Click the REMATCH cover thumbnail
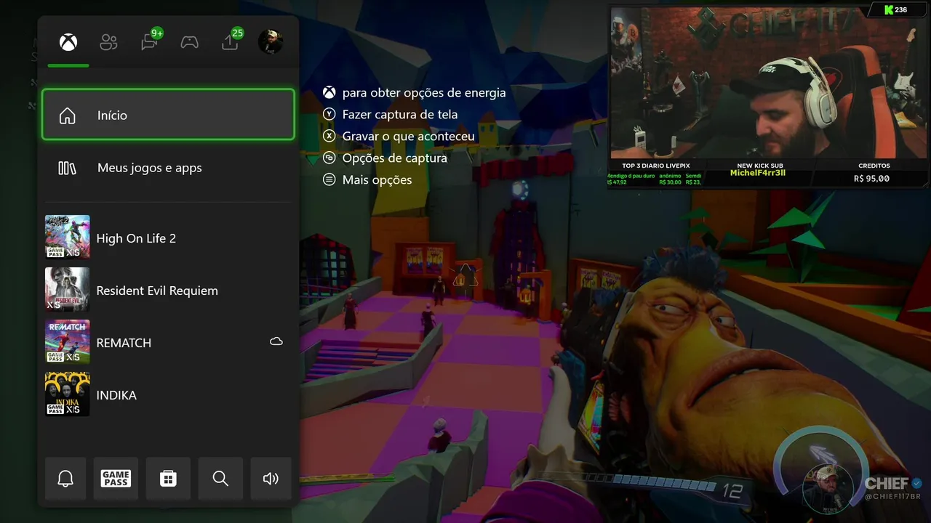Image resolution: width=931 pixels, height=523 pixels. tap(68, 341)
